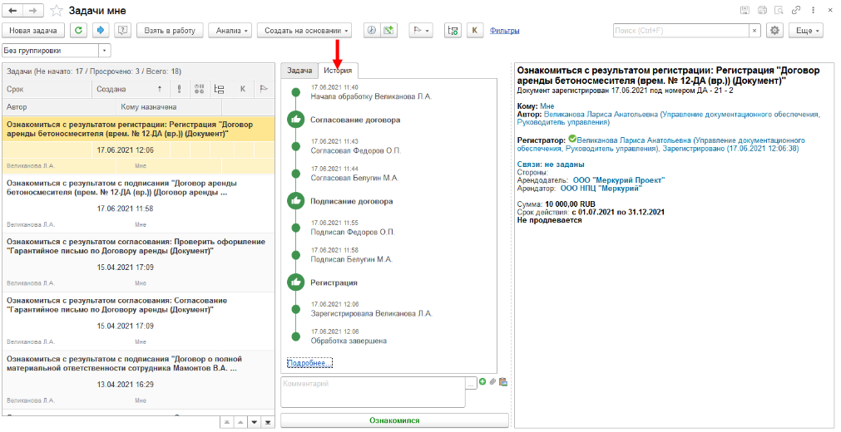
Task: Attach a file using the paperclip icon
Action: coord(492,381)
